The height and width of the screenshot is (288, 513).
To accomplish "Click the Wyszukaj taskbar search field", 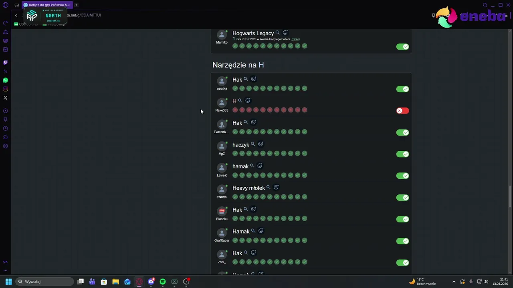I will coord(44,282).
